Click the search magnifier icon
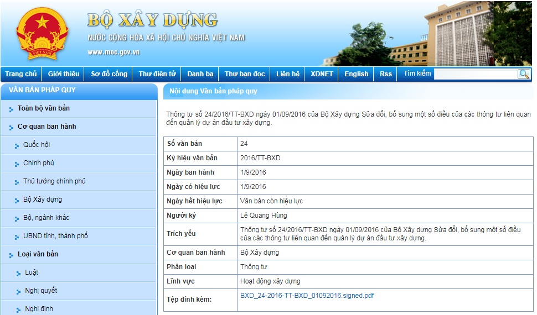537x315 pixels. click(x=524, y=74)
